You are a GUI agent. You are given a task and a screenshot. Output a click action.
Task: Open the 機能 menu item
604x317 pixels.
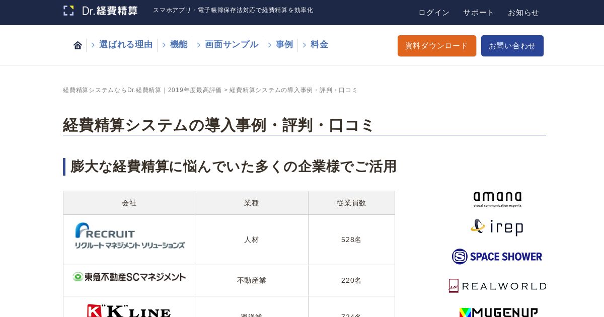pos(179,45)
